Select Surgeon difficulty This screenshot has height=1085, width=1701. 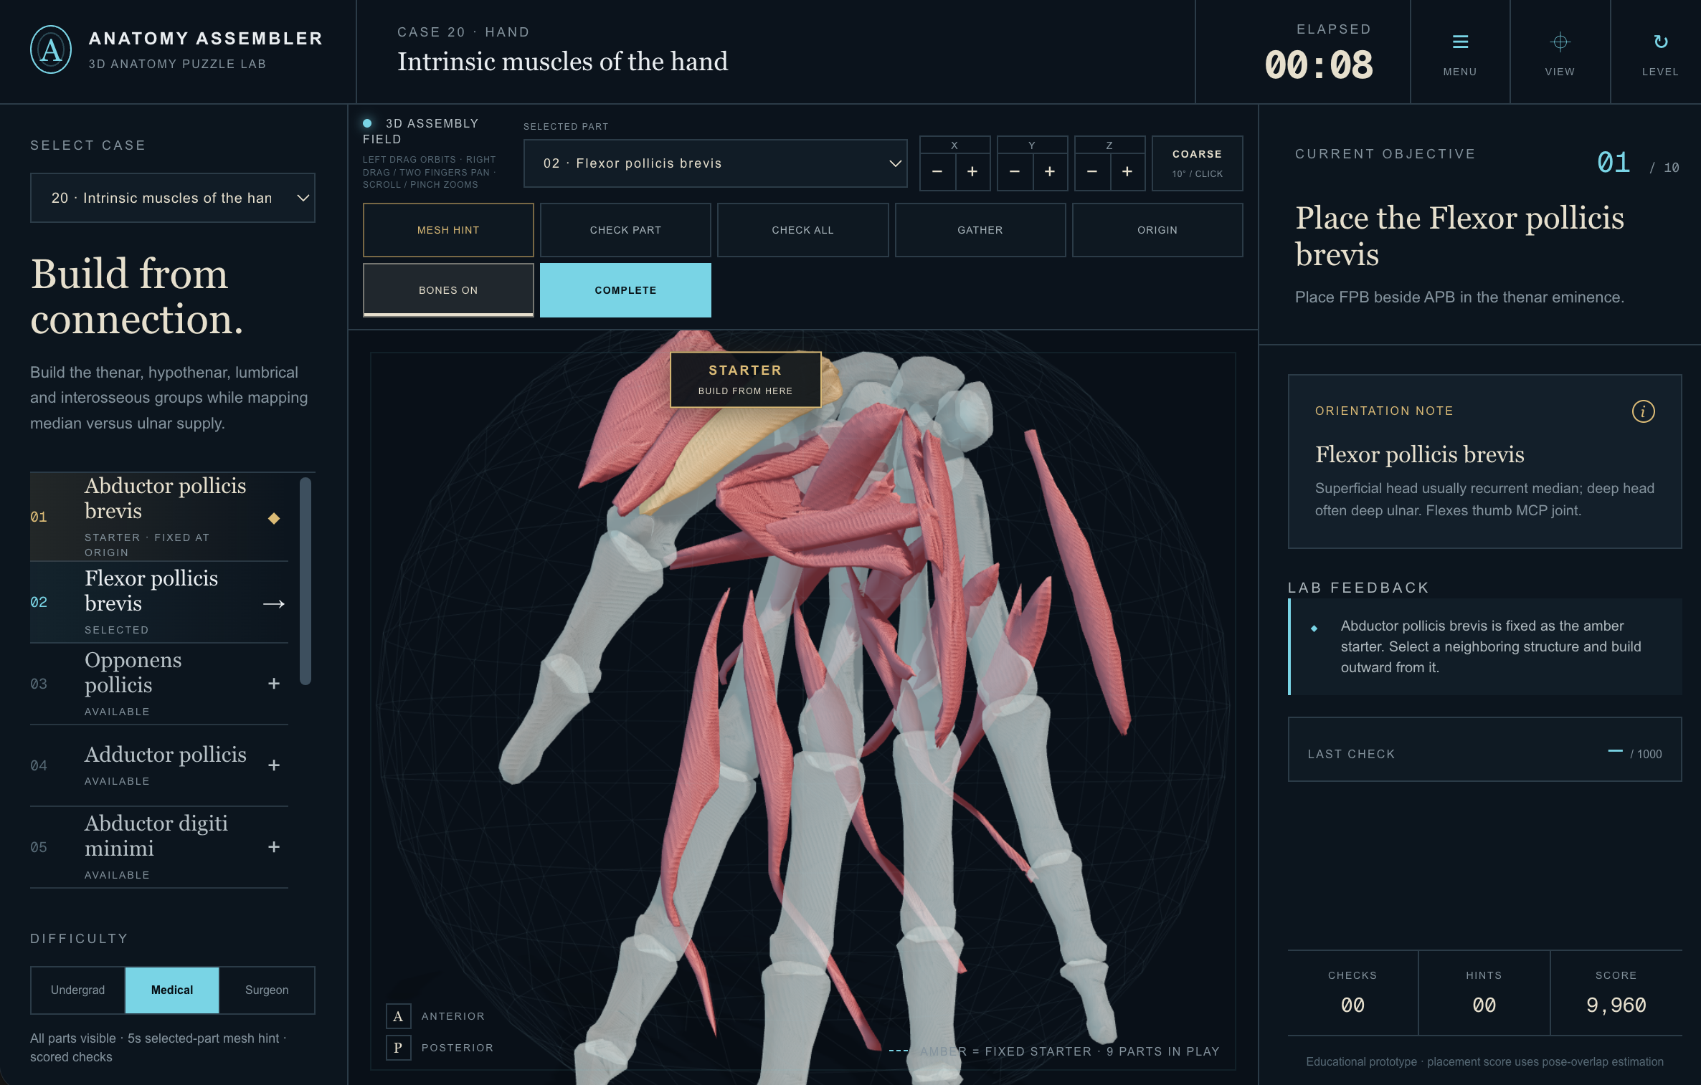[x=267, y=990]
